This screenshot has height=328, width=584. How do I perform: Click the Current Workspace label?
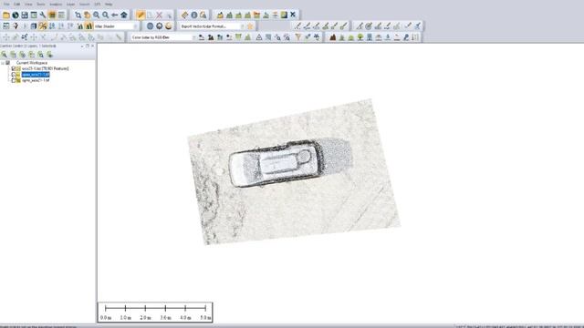pos(32,63)
